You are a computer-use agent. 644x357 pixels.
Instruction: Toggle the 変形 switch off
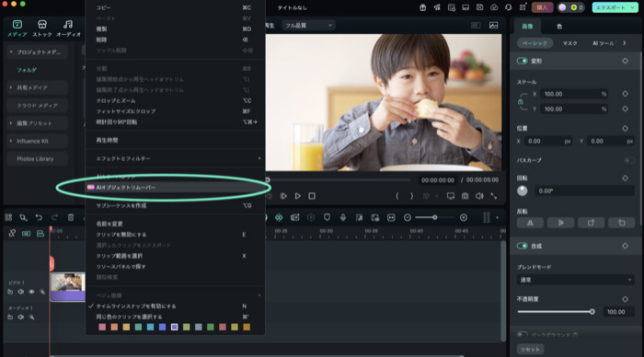pos(522,61)
